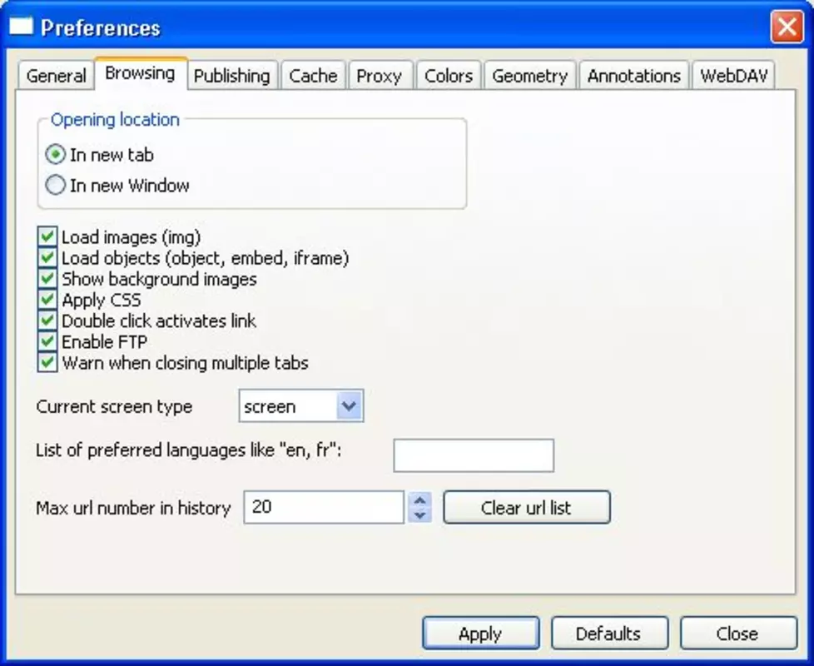This screenshot has width=814, height=666.
Task: Open the Geometry tab
Action: 530,76
